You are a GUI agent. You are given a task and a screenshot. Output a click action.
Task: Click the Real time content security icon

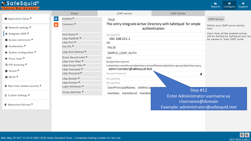pos(6,86)
